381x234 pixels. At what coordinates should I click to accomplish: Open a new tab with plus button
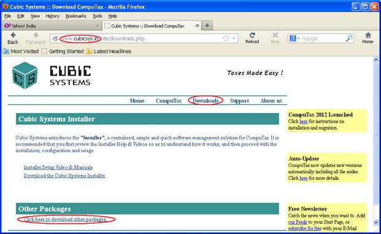point(207,25)
